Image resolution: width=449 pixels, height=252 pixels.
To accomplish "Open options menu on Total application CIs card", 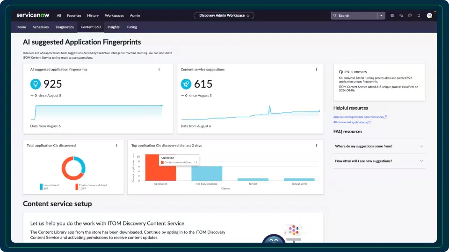I will point(116,146).
